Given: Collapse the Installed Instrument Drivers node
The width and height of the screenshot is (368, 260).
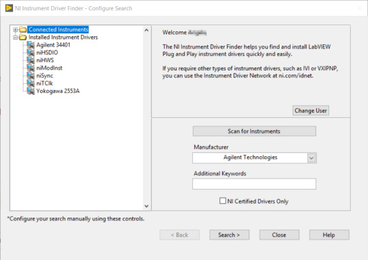Looking at the screenshot, I should (15, 38).
